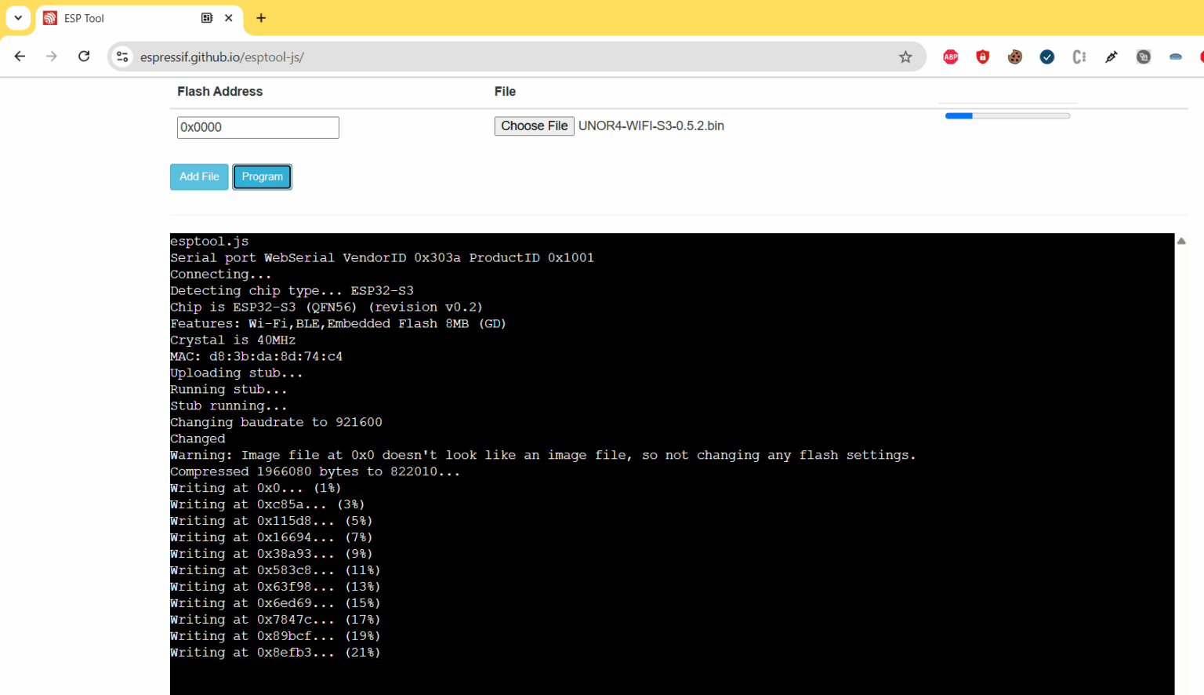1204x695 pixels.
Task: Click the blue checkmark extension icon
Action: (1047, 56)
